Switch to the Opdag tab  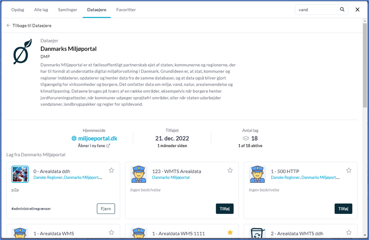(x=18, y=10)
